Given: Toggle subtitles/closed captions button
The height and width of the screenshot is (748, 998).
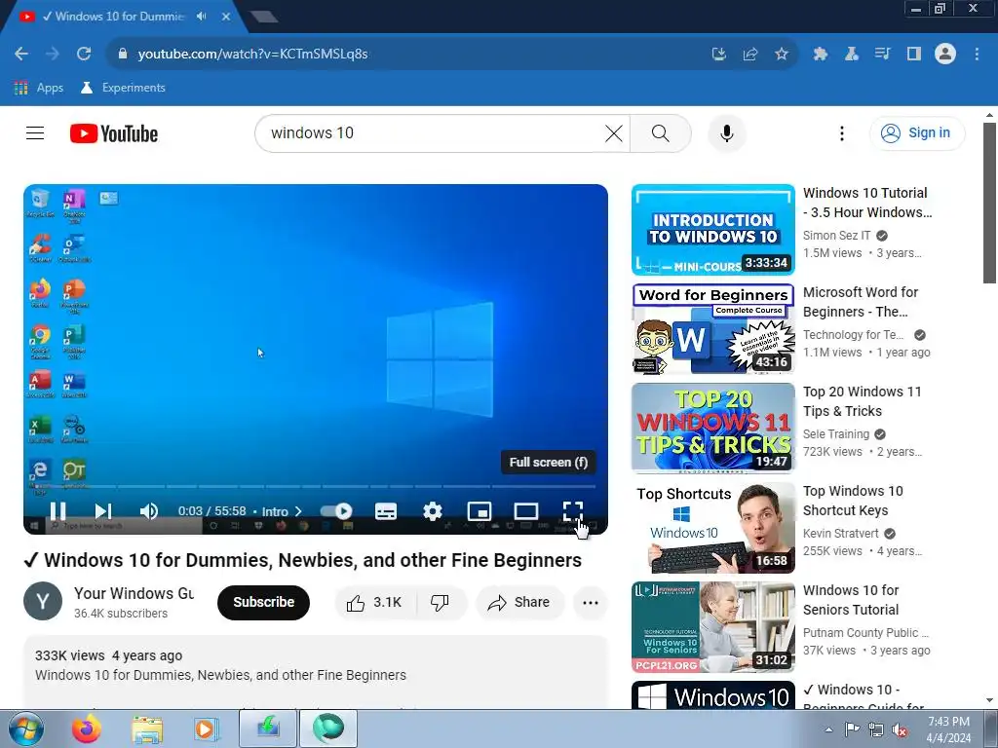Looking at the screenshot, I should 386,510.
